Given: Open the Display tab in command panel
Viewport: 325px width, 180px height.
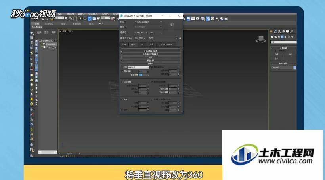Looking at the screenshot, I should (287, 31).
